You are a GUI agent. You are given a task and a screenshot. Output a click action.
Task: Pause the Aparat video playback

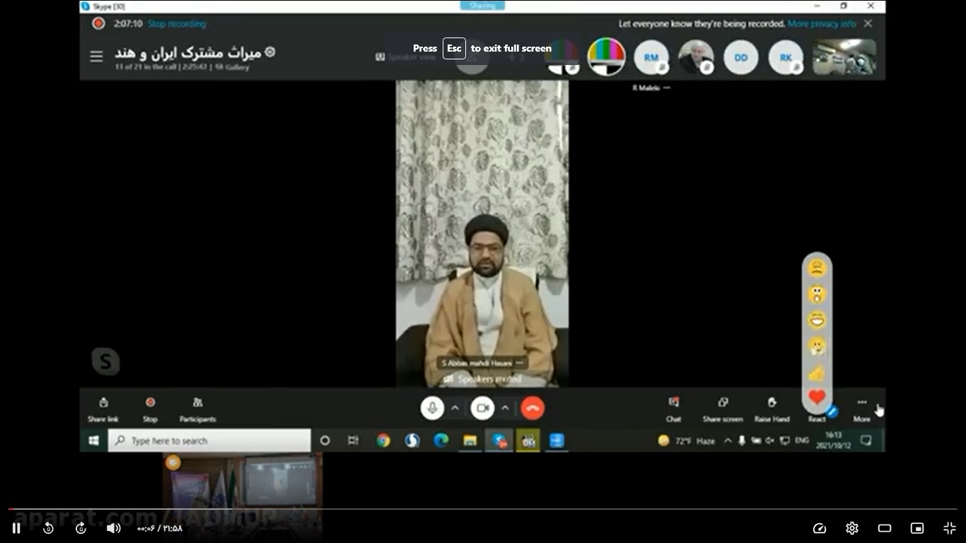point(16,528)
